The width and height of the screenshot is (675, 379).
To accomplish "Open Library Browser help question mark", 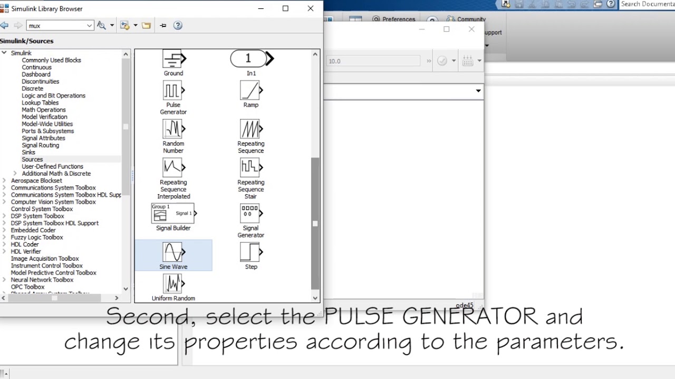I will click(x=178, y=25).
